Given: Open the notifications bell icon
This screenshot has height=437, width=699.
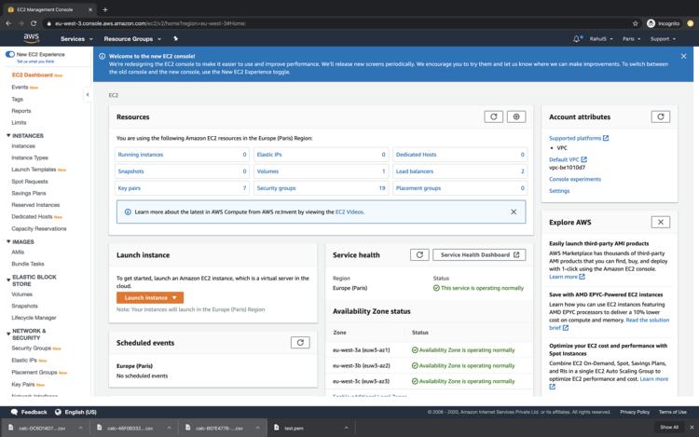Looking at the screenshot, I should 577,39.
